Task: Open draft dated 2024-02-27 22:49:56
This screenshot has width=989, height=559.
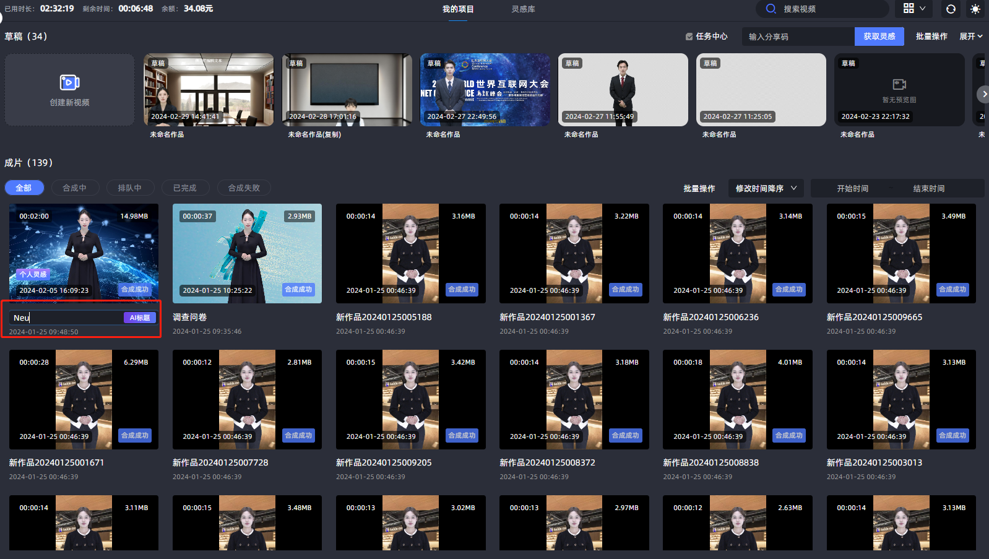Action: 485,90
